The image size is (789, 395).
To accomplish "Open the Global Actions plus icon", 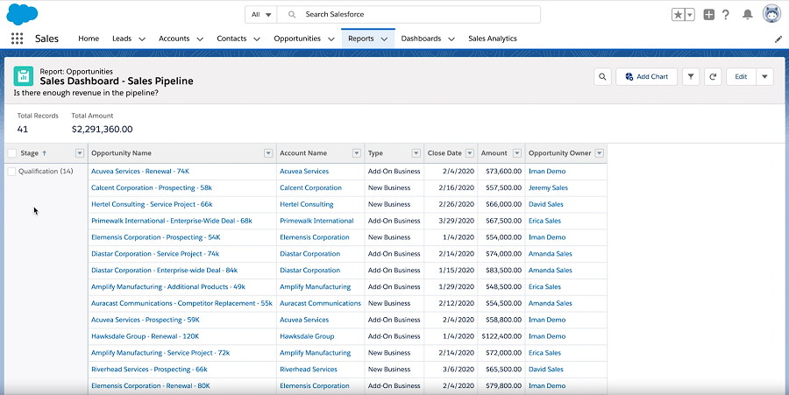I will coord(709,15).
